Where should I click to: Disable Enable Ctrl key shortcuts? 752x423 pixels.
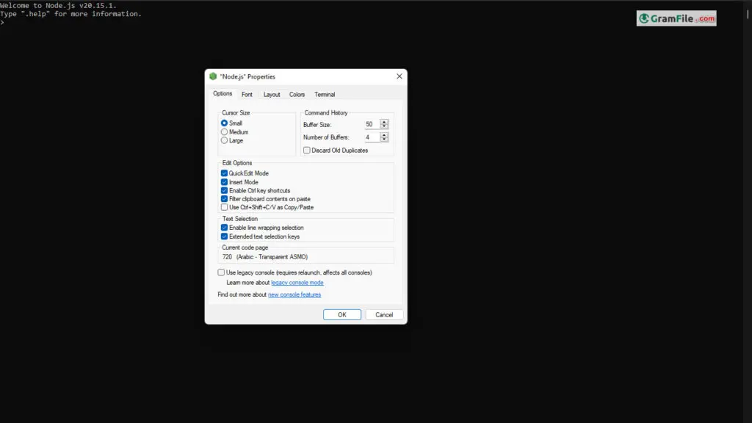[x=224, y=190]
